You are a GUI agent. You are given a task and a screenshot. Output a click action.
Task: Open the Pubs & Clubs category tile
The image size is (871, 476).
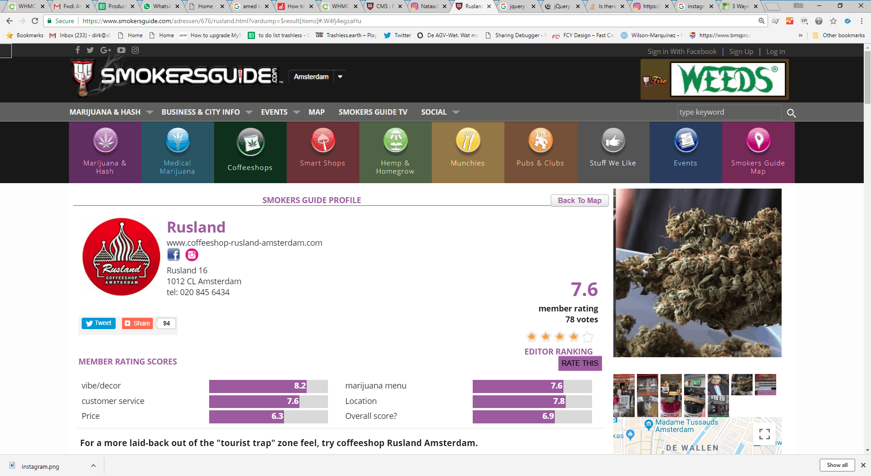click(x=540, y=152)
